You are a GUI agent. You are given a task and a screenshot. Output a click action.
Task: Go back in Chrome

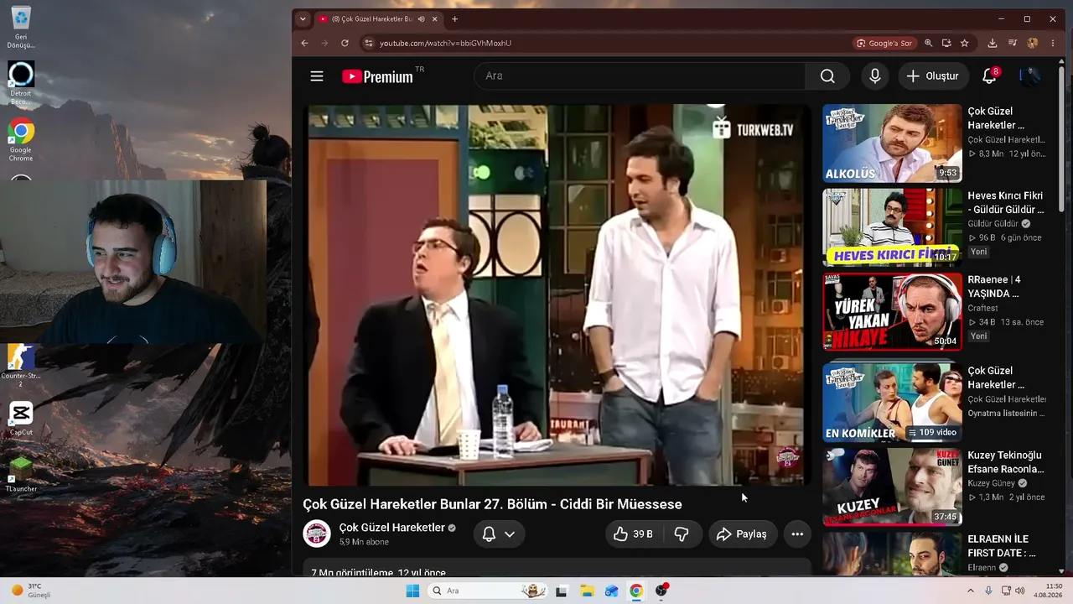coord(305,43)
